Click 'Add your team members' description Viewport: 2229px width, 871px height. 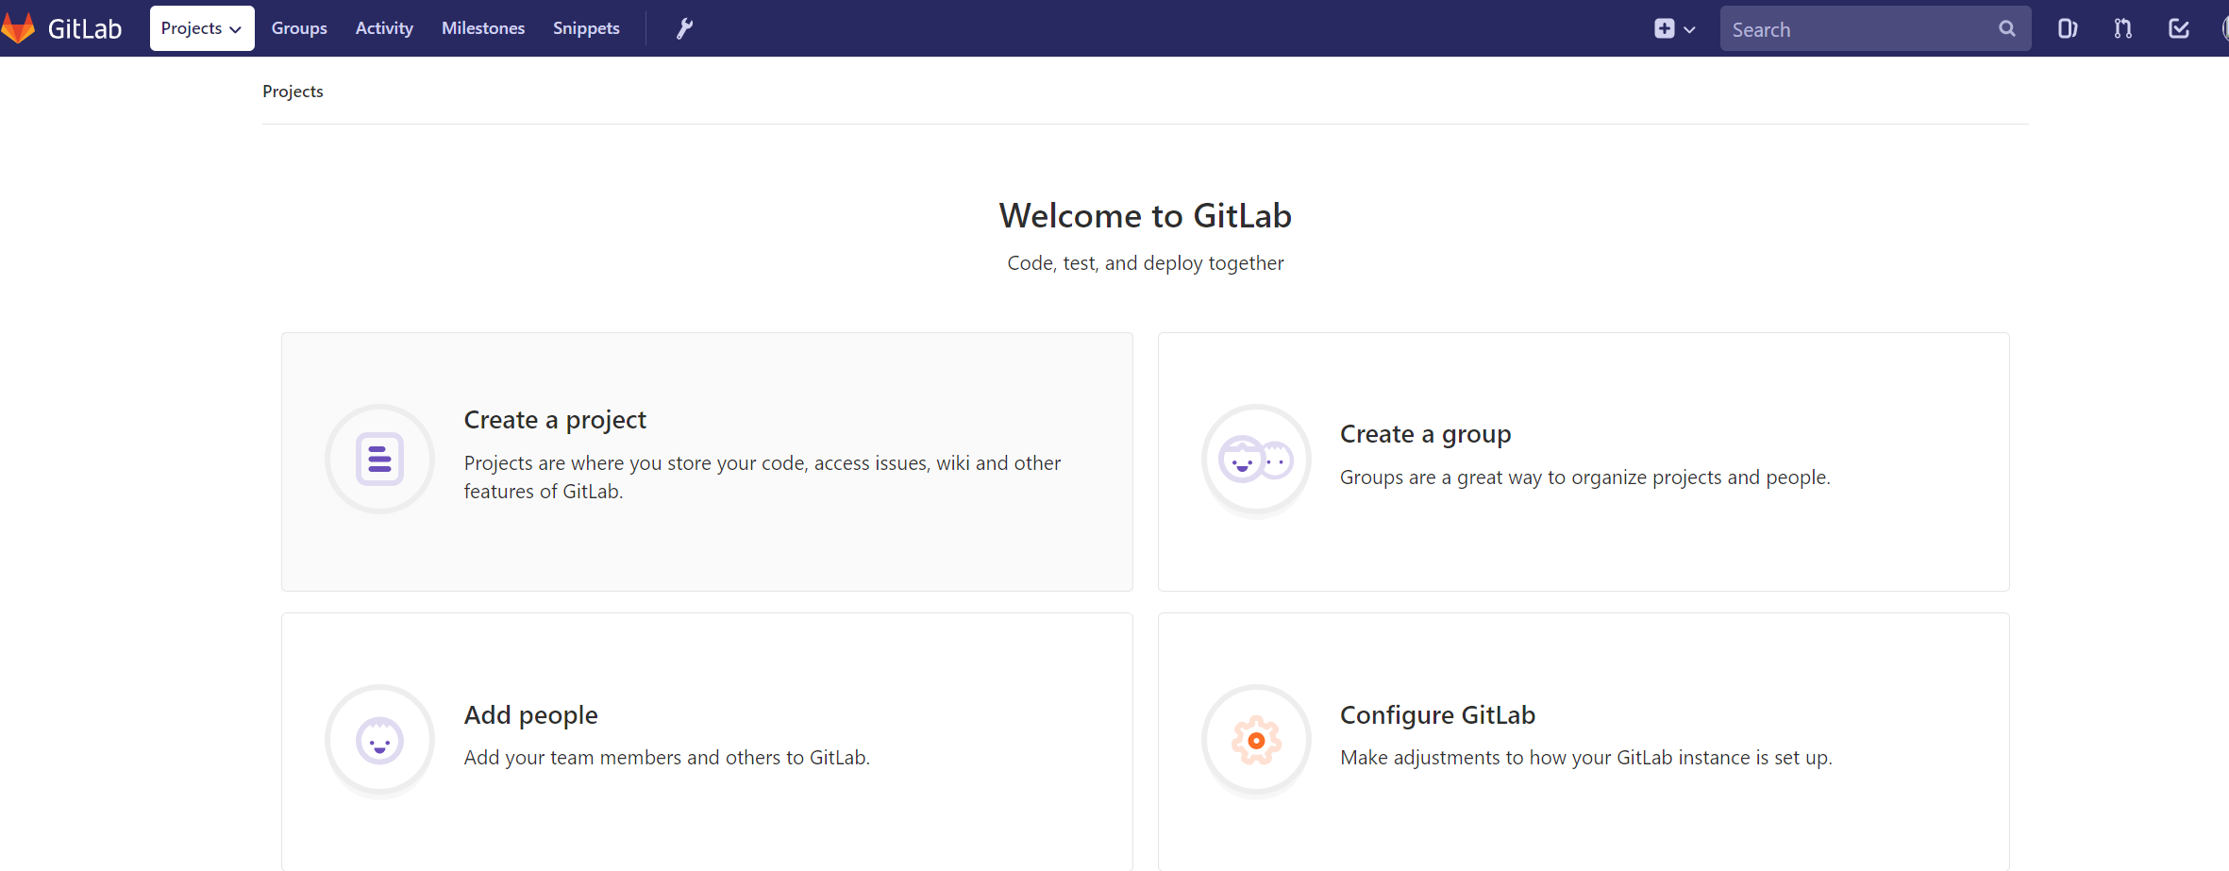click(666, 758)
